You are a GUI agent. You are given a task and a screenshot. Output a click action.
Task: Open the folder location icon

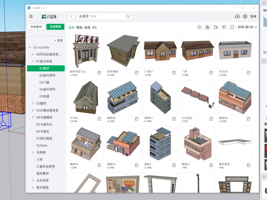click(216, 27)
